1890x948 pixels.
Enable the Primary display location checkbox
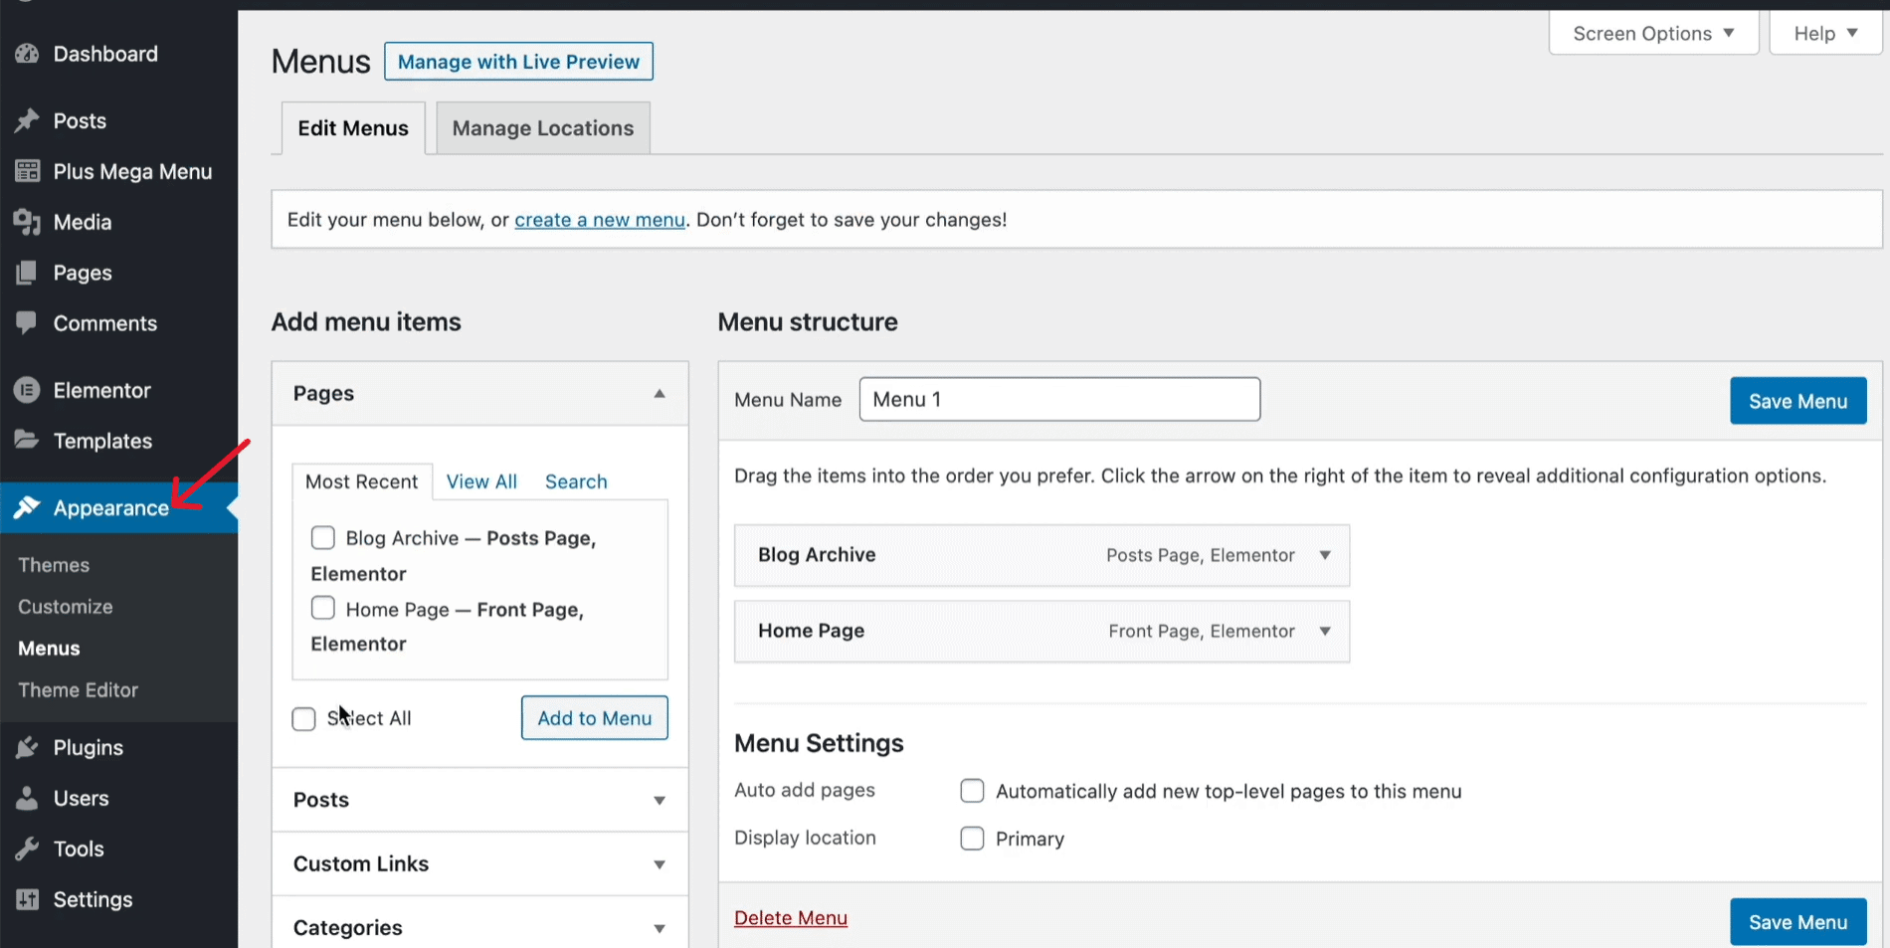coord(972,839)
